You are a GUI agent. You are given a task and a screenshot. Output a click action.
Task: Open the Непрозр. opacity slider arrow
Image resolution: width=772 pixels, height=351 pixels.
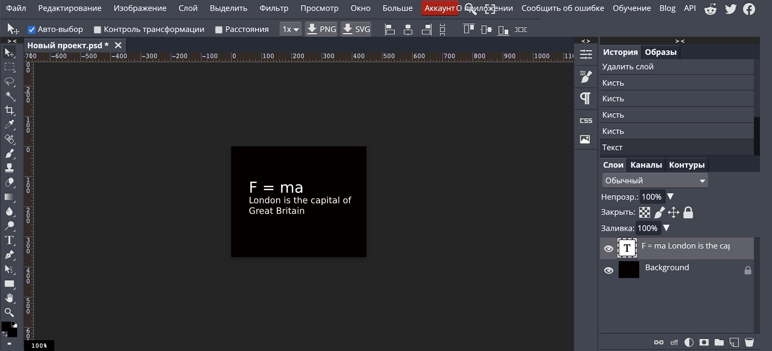pos(670,197)
